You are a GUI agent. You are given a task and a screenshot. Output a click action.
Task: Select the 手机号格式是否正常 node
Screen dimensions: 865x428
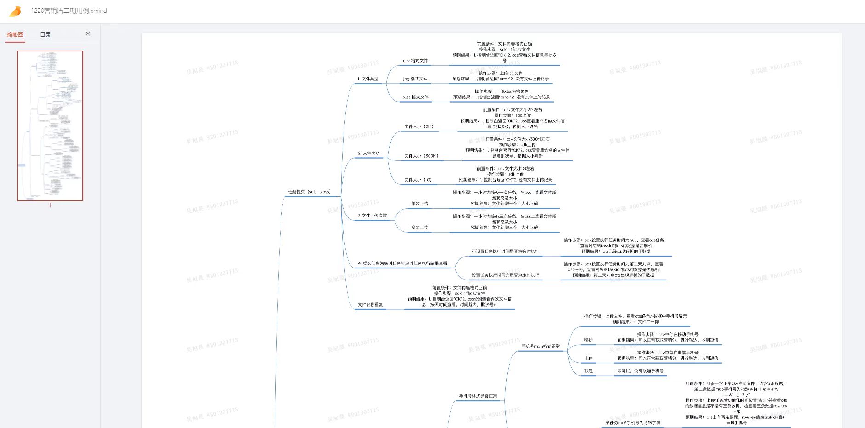click(478, 396)
